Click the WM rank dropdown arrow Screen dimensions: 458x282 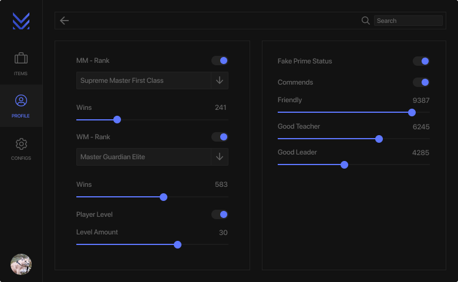tap(220, 157)
